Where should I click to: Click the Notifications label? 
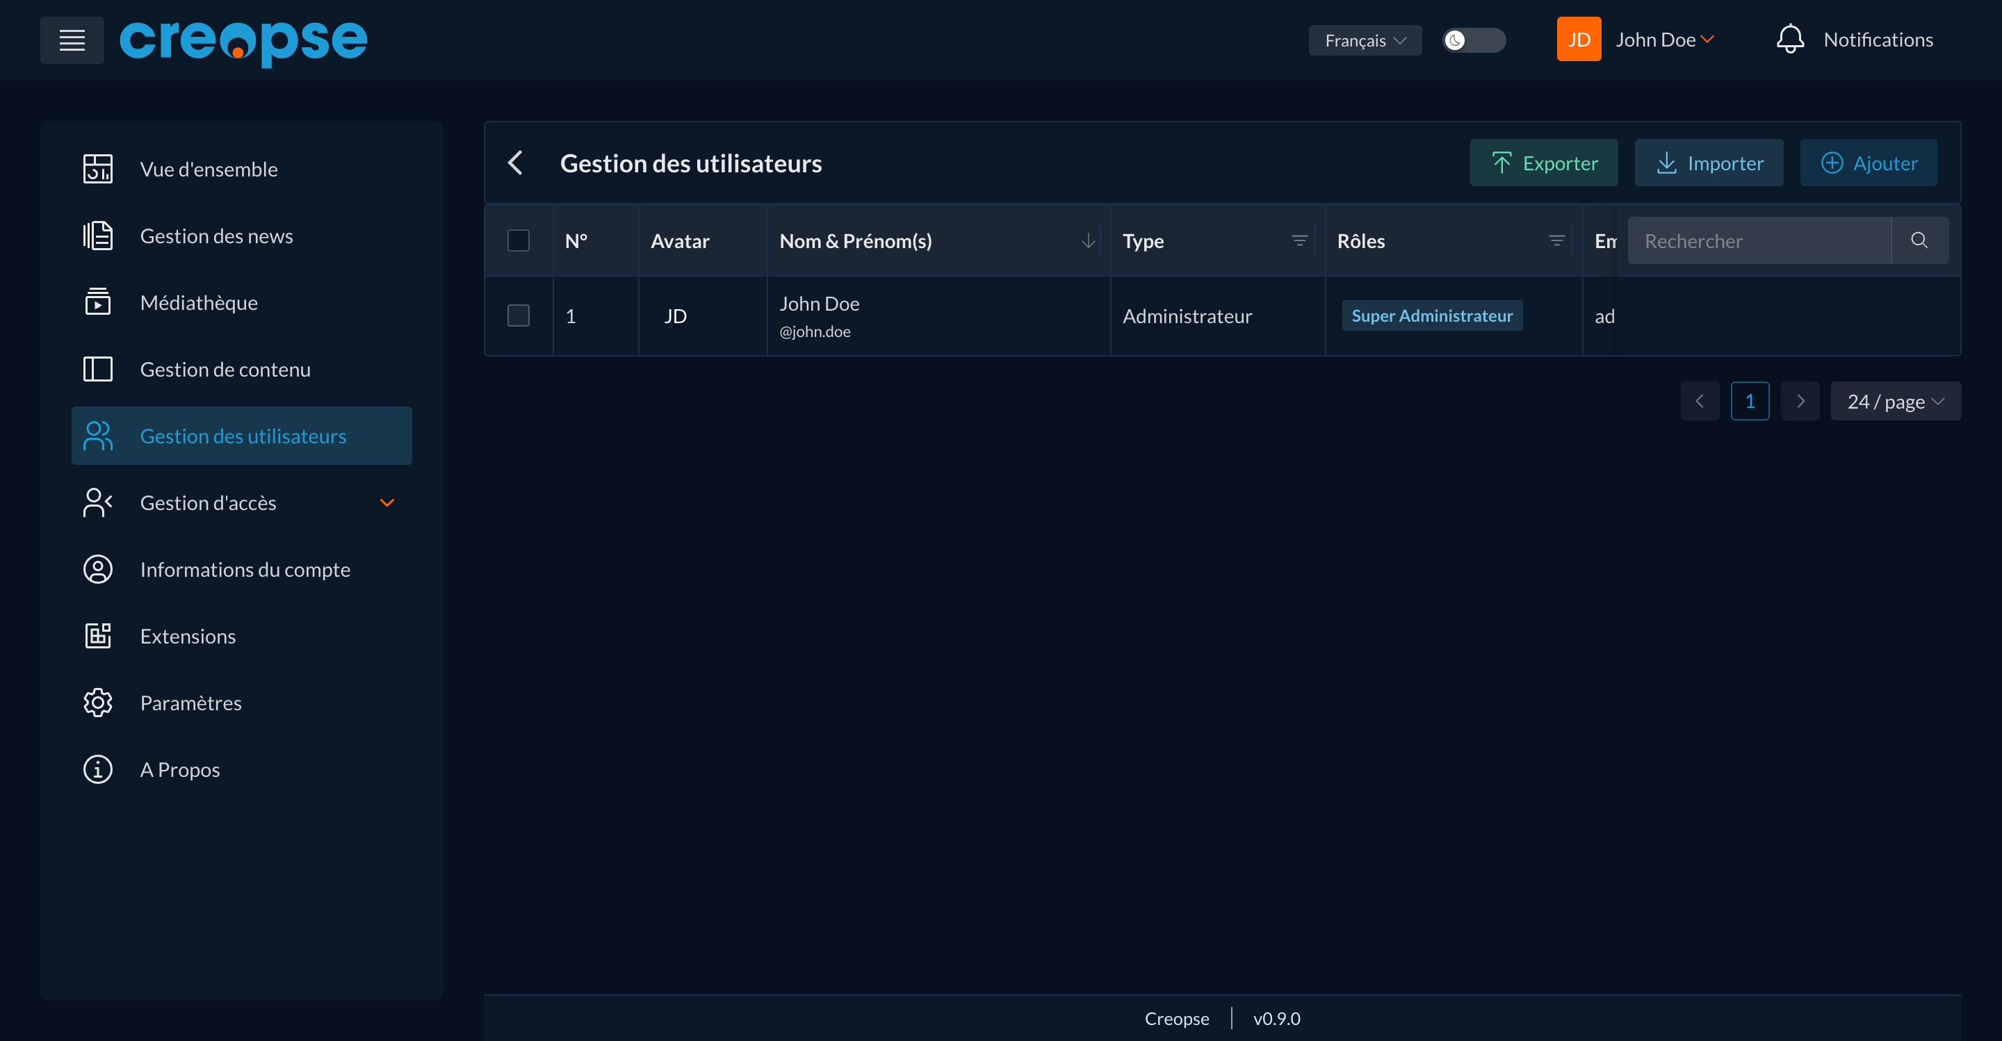[x=1878, y=40]
